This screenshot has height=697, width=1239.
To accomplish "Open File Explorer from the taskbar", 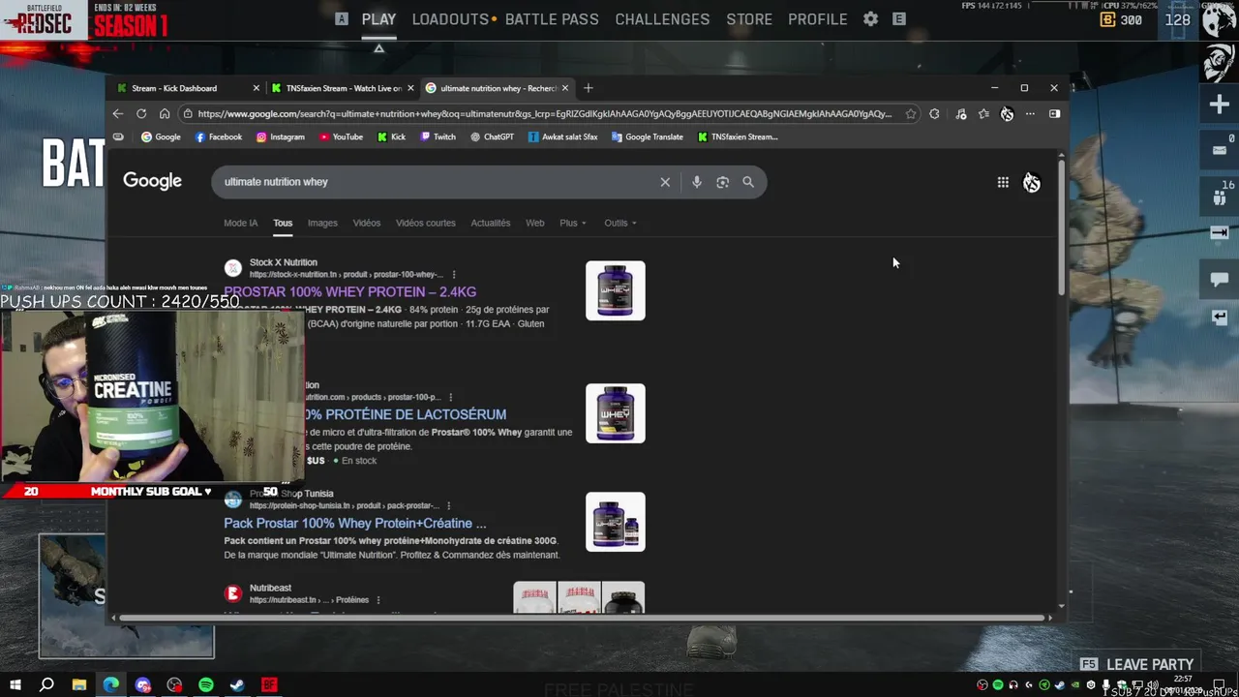I will coord(79,685).
